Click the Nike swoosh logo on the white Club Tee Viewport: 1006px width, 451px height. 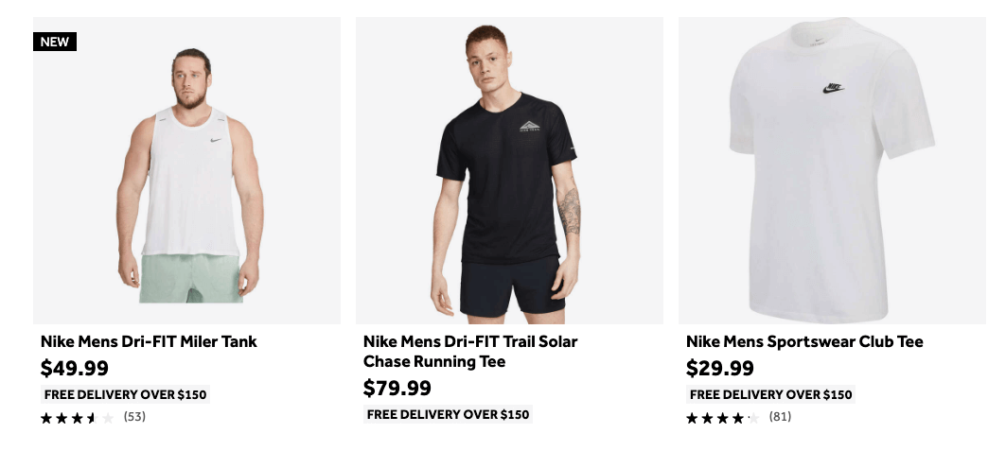click(x=834, y=88)
